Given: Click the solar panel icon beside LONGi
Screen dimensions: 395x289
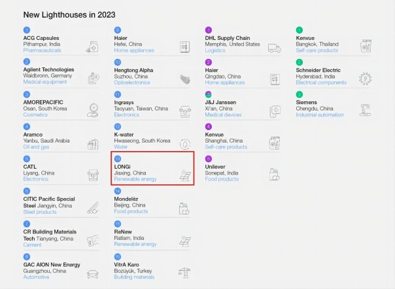Looking at the screenshot, I should tap(185, 176).
